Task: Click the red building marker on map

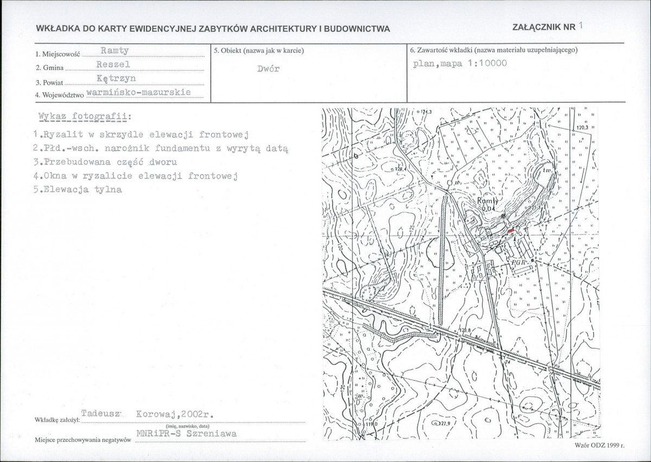Action: [511, 230]
